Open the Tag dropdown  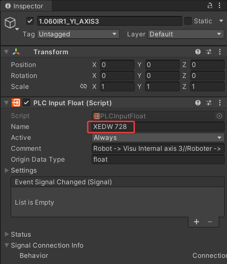click(78, 34)
